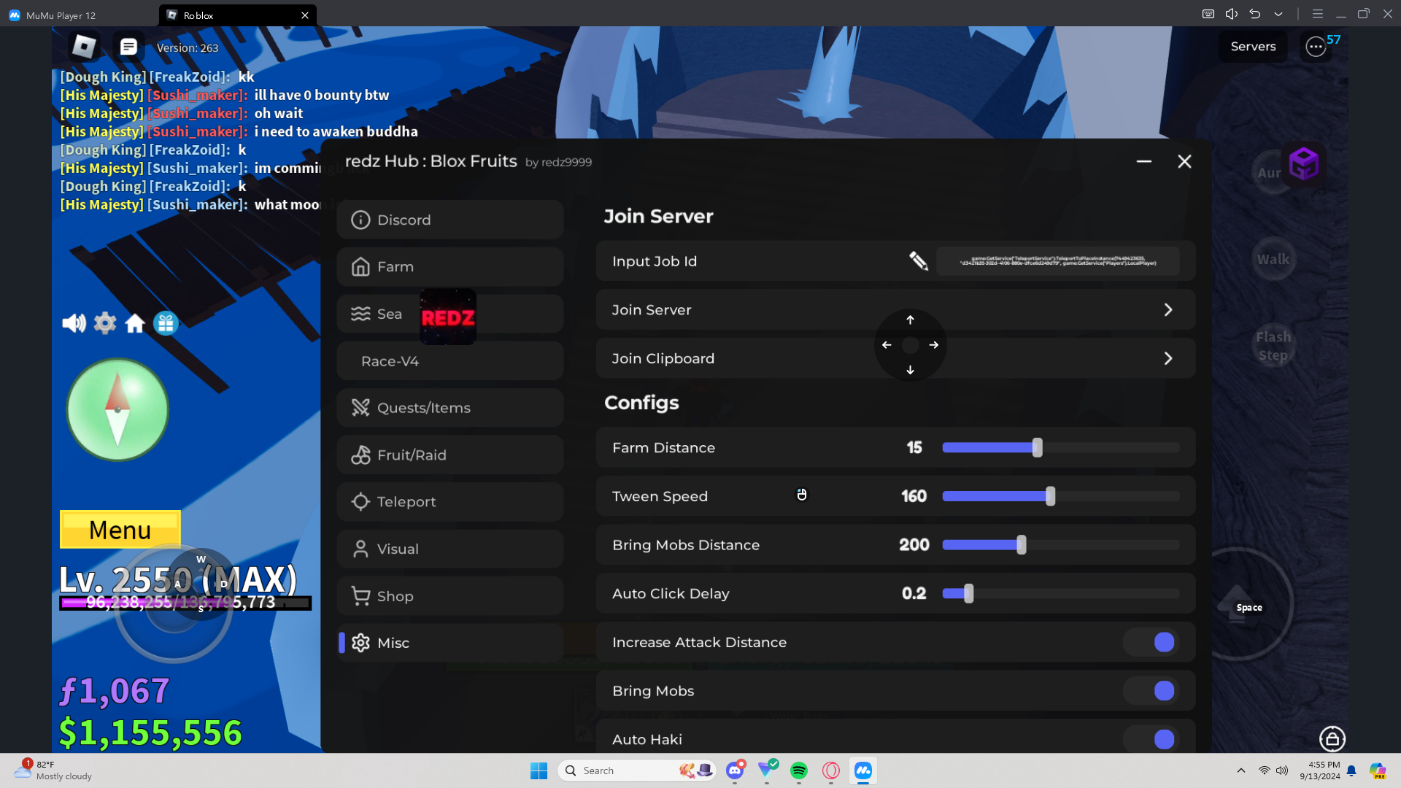Adjust the Farm Distance slider
1401x788 pixels.
[1060, 448]
